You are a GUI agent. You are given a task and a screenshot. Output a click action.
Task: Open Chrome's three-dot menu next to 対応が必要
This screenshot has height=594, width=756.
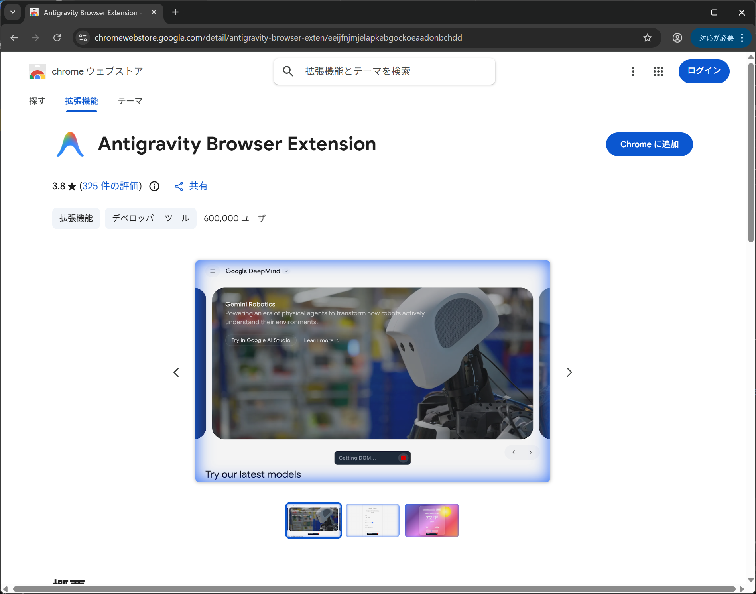click(x=742, y=38)
